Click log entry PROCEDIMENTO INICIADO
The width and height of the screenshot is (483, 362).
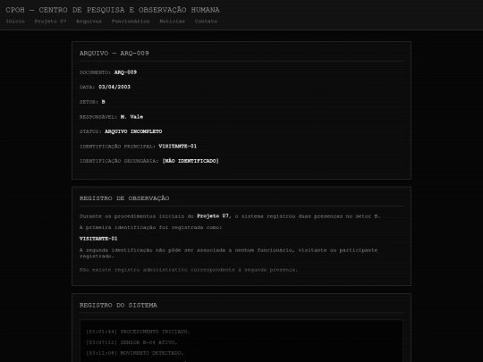coord(138,332)
